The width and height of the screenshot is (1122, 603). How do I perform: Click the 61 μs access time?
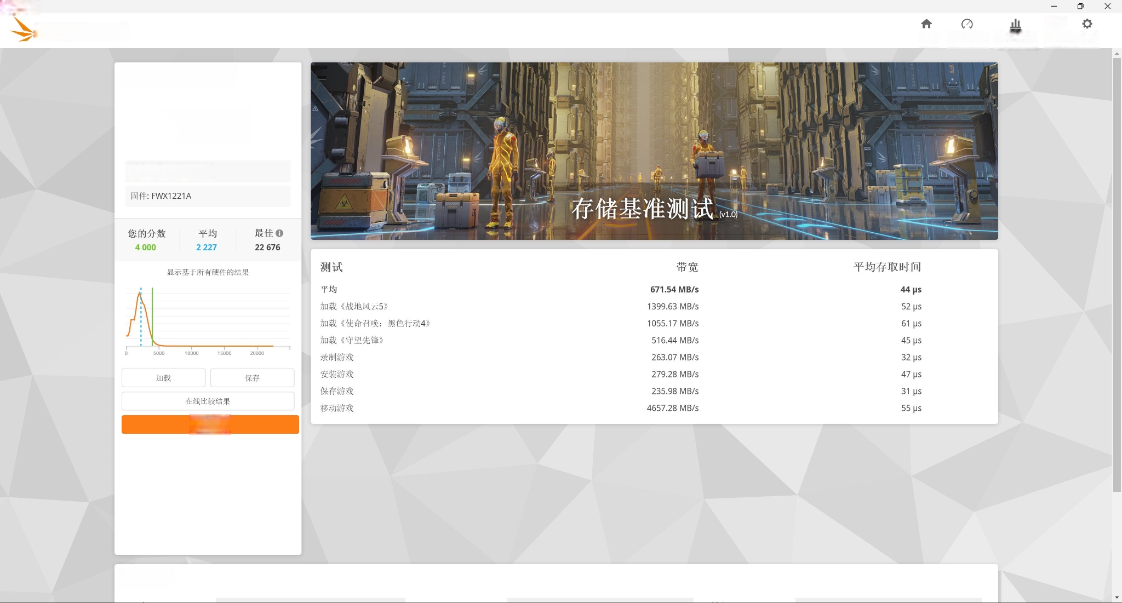[912, 323]
